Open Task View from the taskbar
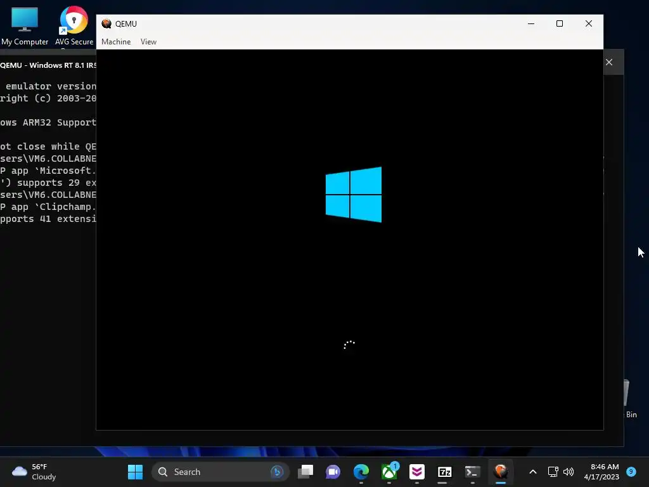This screenshot has height=487, width=649. pyautogui.click(x=305, y=472)
